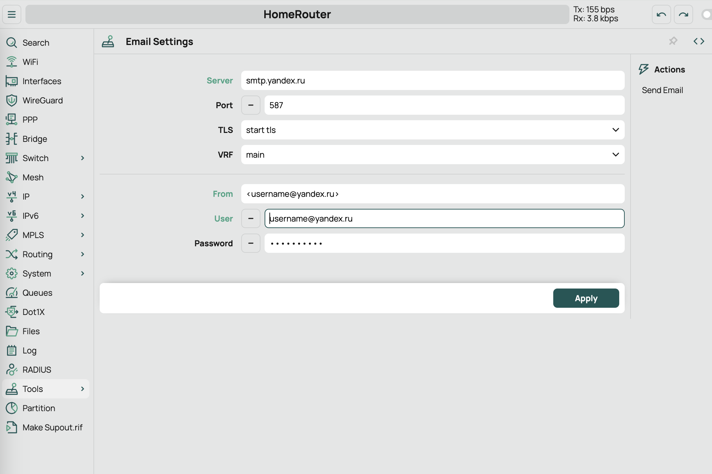The image size is (712, 474).
Task: Open the code view angle brackets icon
Action: pyautogui.click(x=699, y=41)
